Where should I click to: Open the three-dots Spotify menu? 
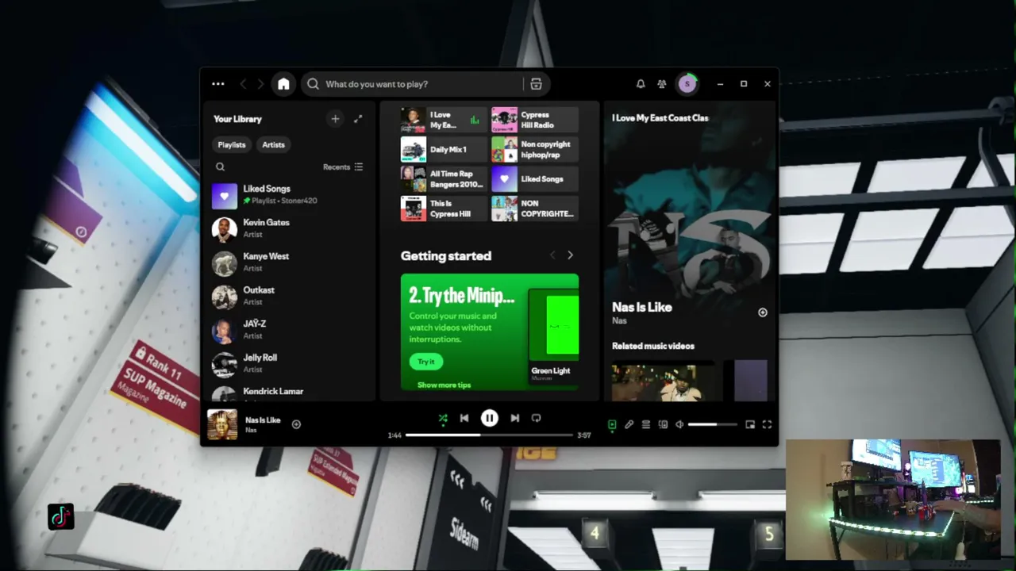click(x=218, y=84)
